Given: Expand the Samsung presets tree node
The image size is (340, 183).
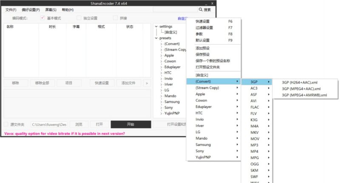Looking at the screenshot, I should (x=161, y=102).
